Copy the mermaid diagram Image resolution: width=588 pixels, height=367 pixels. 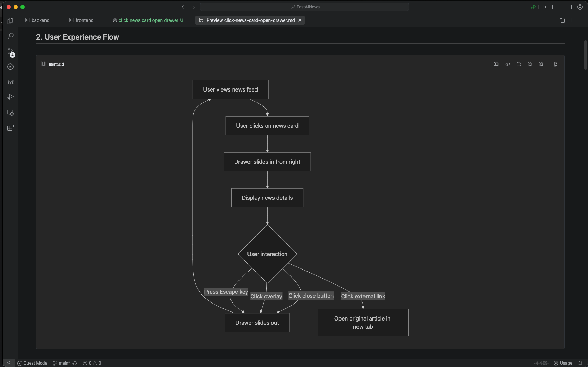pos(555,64)
